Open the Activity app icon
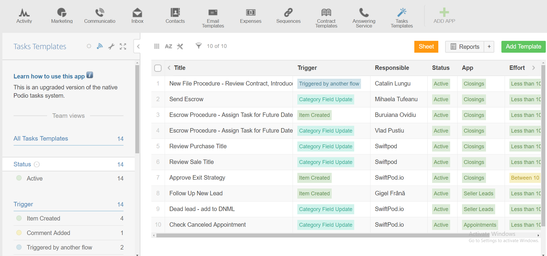The width and height of the screenshot is (547, 256). [24, 12]
